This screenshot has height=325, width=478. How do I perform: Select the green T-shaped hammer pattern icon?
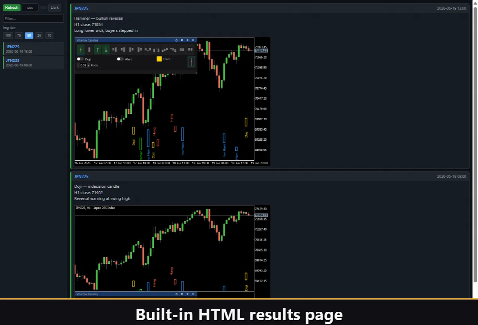pos(97,49)
